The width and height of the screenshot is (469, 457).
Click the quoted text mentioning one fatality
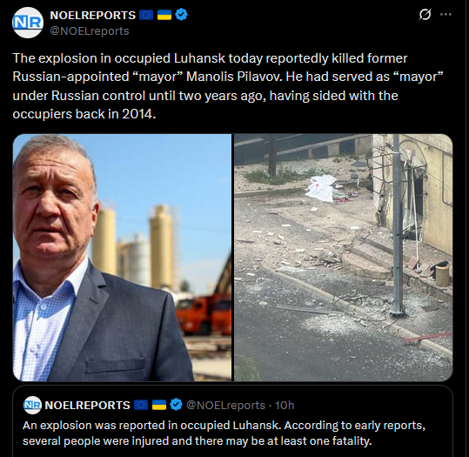pyautogui.click(x=198, y=441)
